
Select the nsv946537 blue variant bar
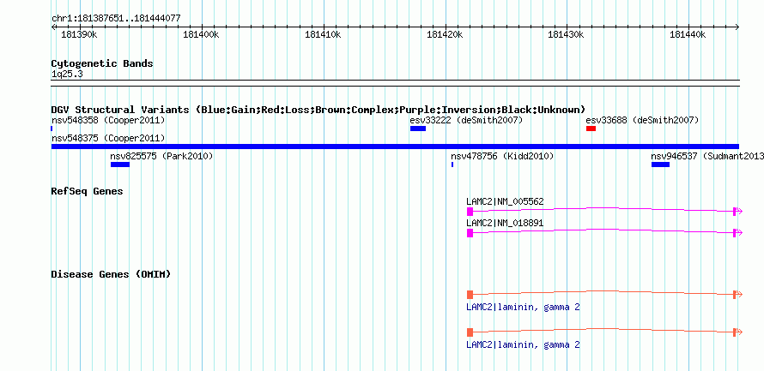coord(660,165)
